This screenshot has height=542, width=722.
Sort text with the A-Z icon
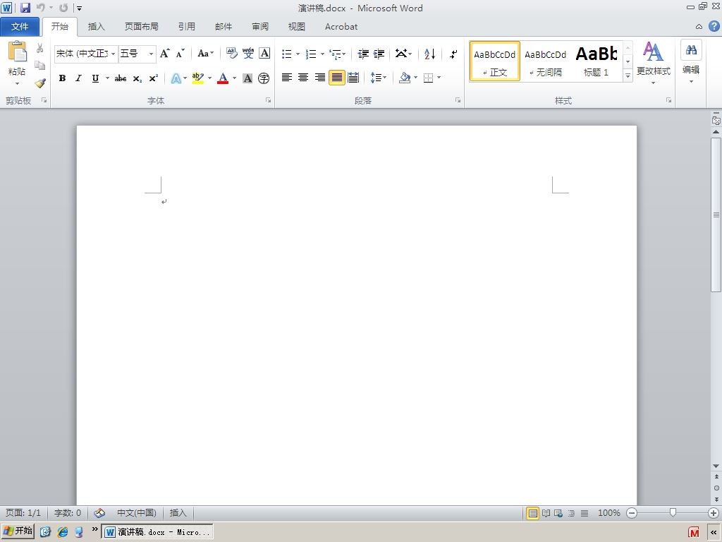tap(429, 54)
